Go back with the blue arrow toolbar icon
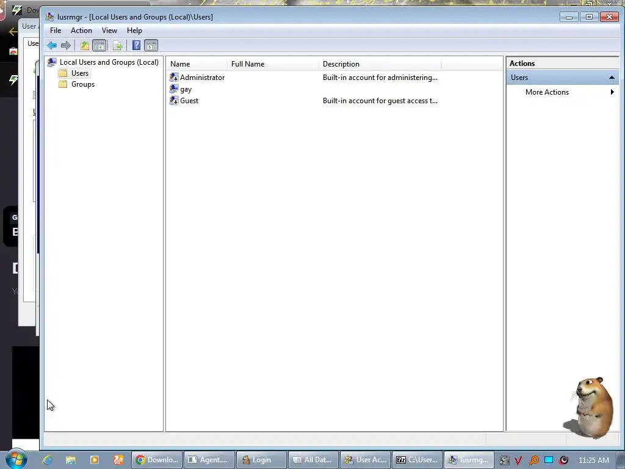The image size is (625, 469). pos(52,45)
